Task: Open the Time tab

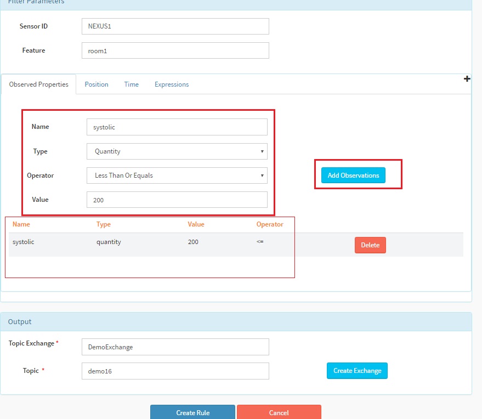Action: 131,84
